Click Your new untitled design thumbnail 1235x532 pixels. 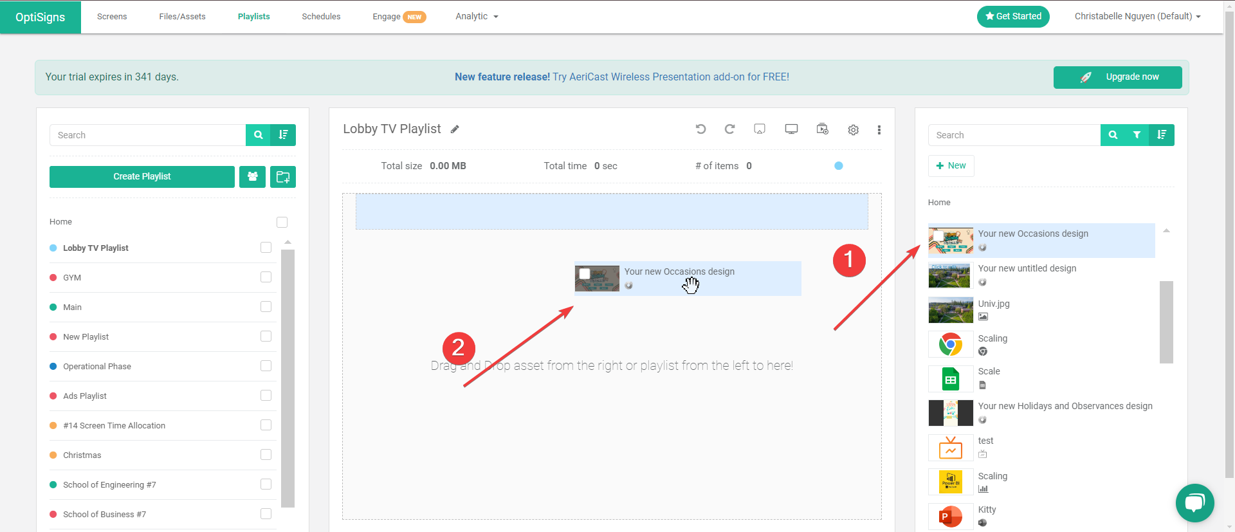click(x=951, y=275)
